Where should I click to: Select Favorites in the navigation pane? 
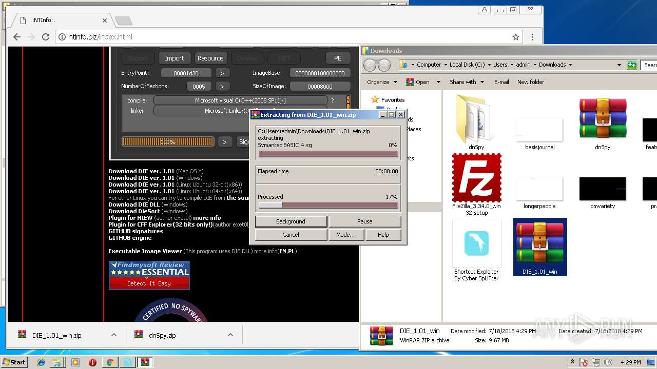pyautogui.click(x=393, y=100)
